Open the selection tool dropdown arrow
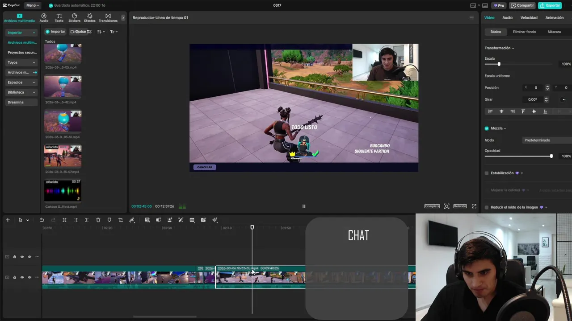This screenshot has height=321, width=572. [x=27, y=220]
